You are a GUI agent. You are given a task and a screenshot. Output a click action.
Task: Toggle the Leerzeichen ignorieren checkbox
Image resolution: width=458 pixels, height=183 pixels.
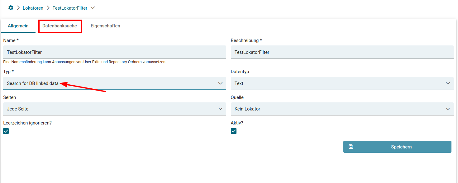pos(6,131)
